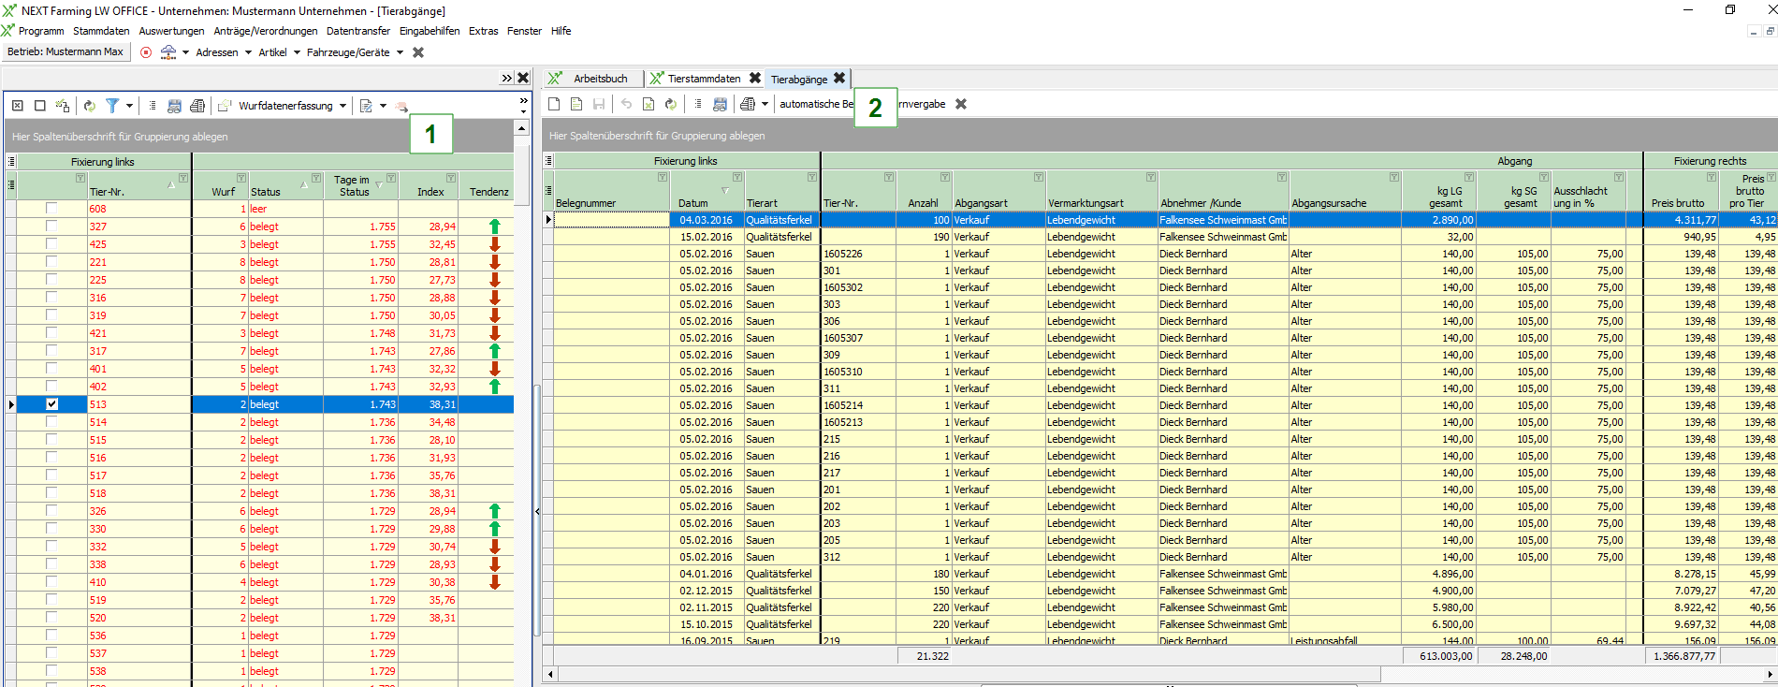
Task: Open the Auswertungen menu
Action: pos(171,31)
